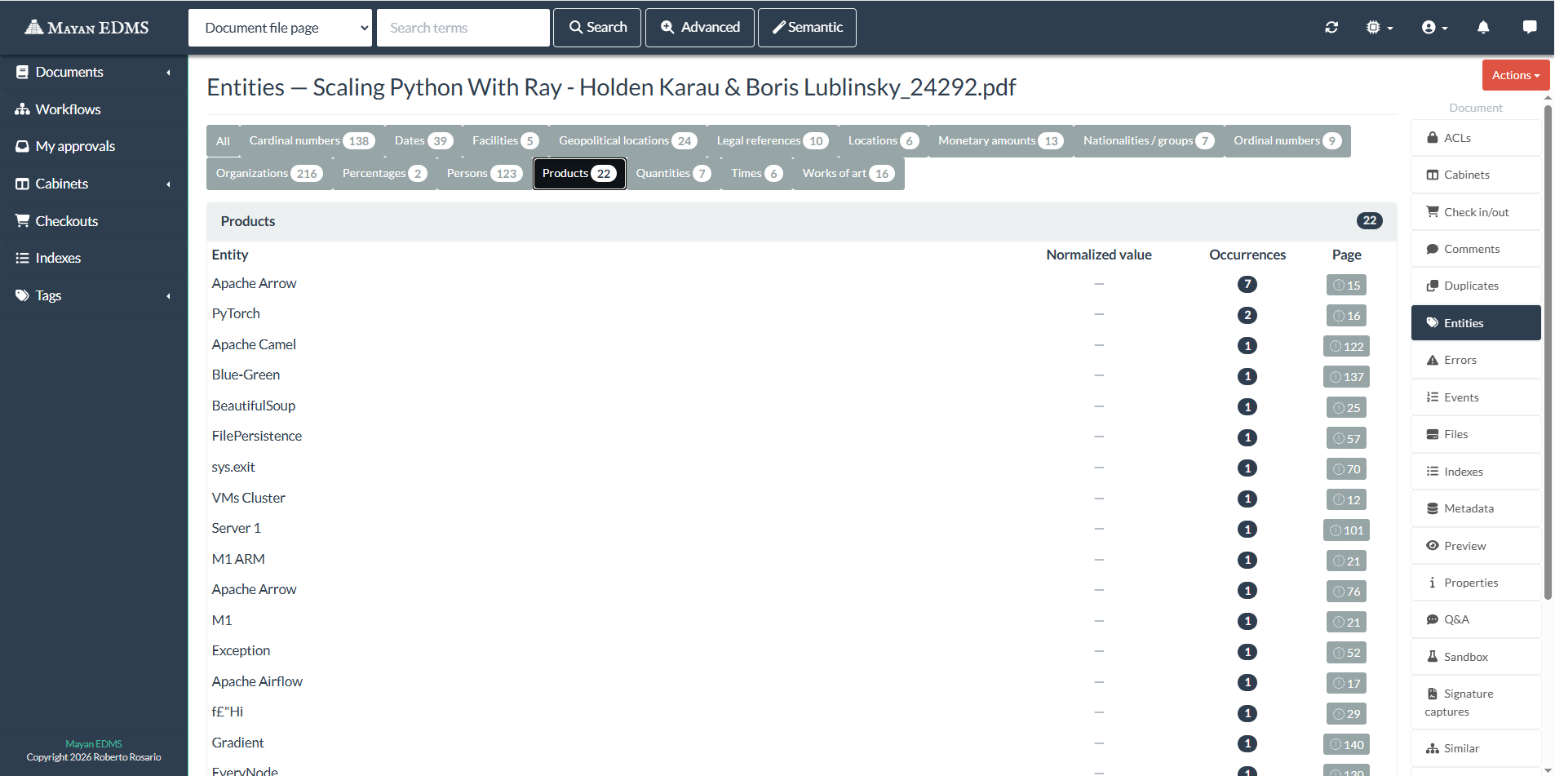Switch to Monetary amounts tab
The height and width of the screenshot is (776, 1555).
click(1000, 141)
